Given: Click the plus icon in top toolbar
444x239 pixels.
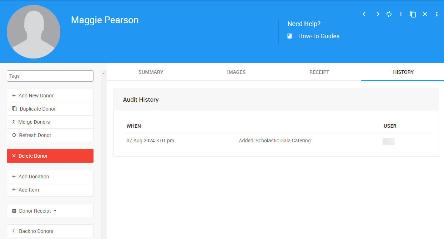Looking at the screenshot, I should pyautogui.click(x=401, y=14).
